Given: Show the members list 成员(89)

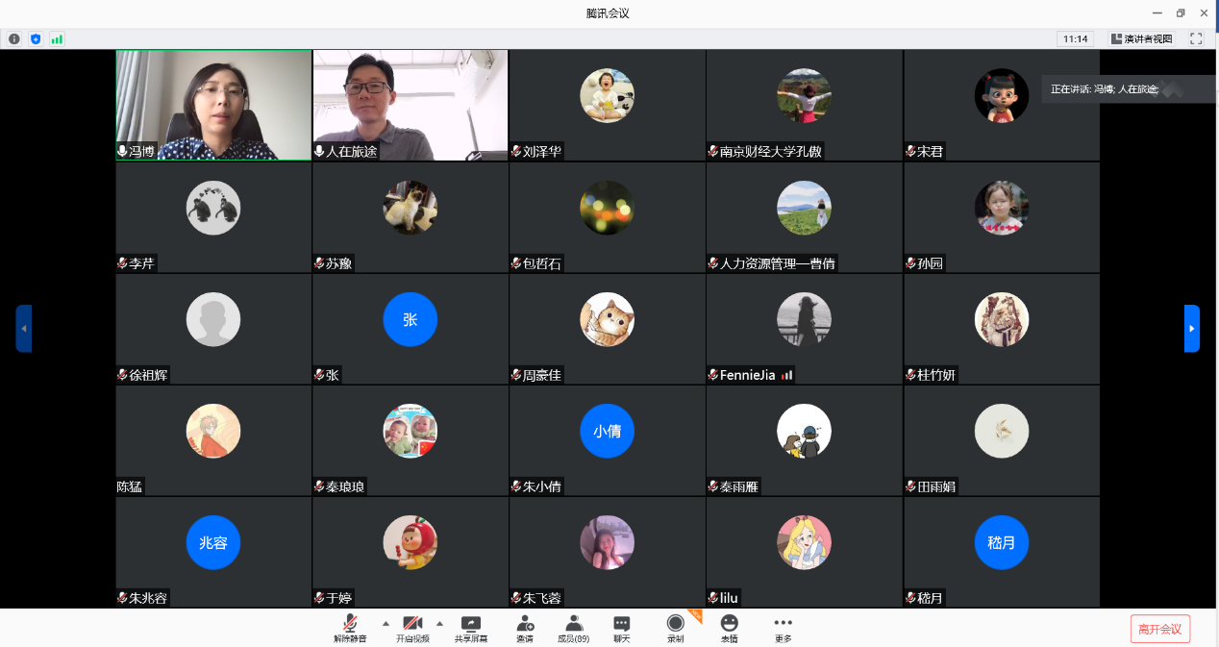Looking at the screenshot, I should tap(574, 627).
